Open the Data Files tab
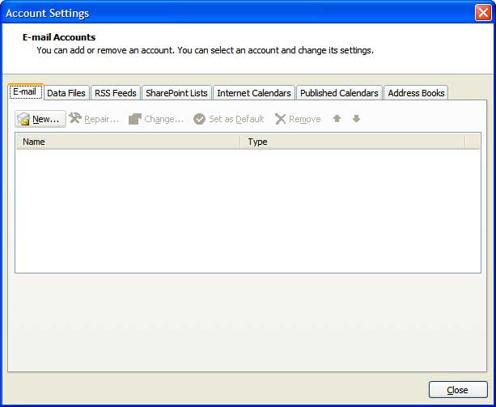496x407 pixels. pos(66,93)
